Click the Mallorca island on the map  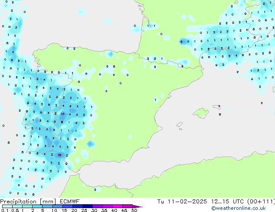[201, 113]
